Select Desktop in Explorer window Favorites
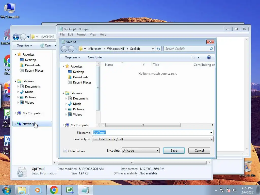The width and height of the screenshot is (260, 195). coord(30,60)
